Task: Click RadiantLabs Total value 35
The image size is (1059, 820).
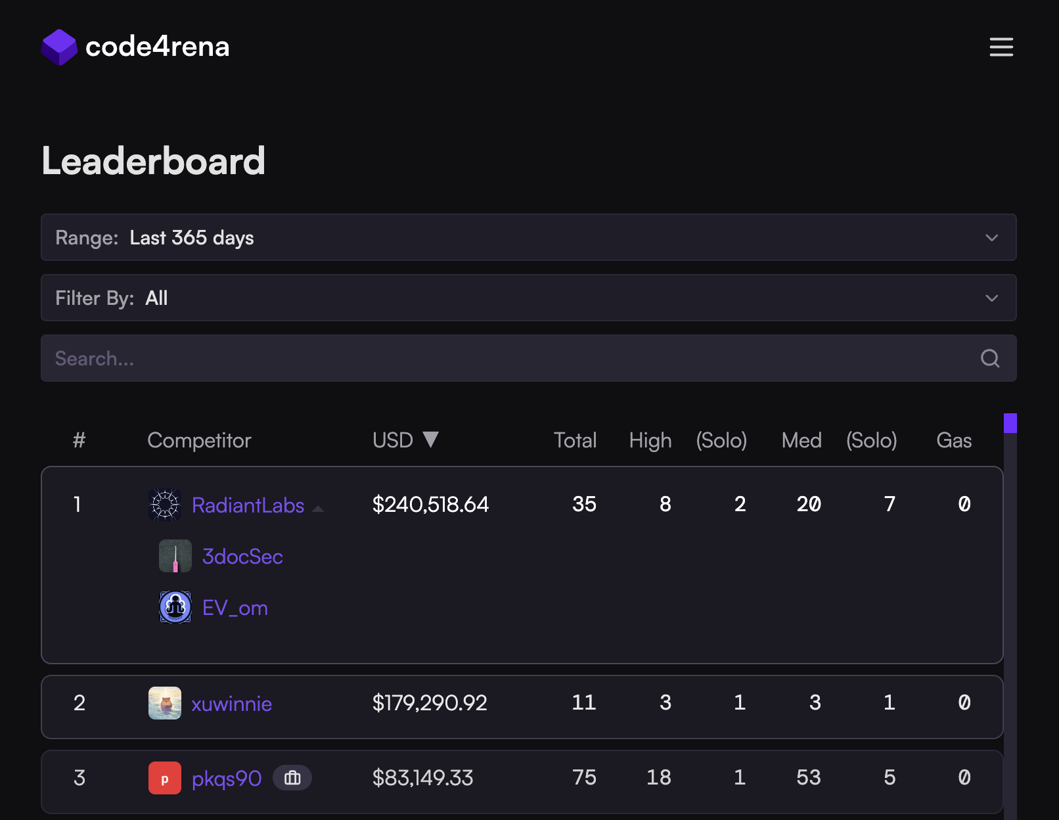Action: click(x=584, y=504)
